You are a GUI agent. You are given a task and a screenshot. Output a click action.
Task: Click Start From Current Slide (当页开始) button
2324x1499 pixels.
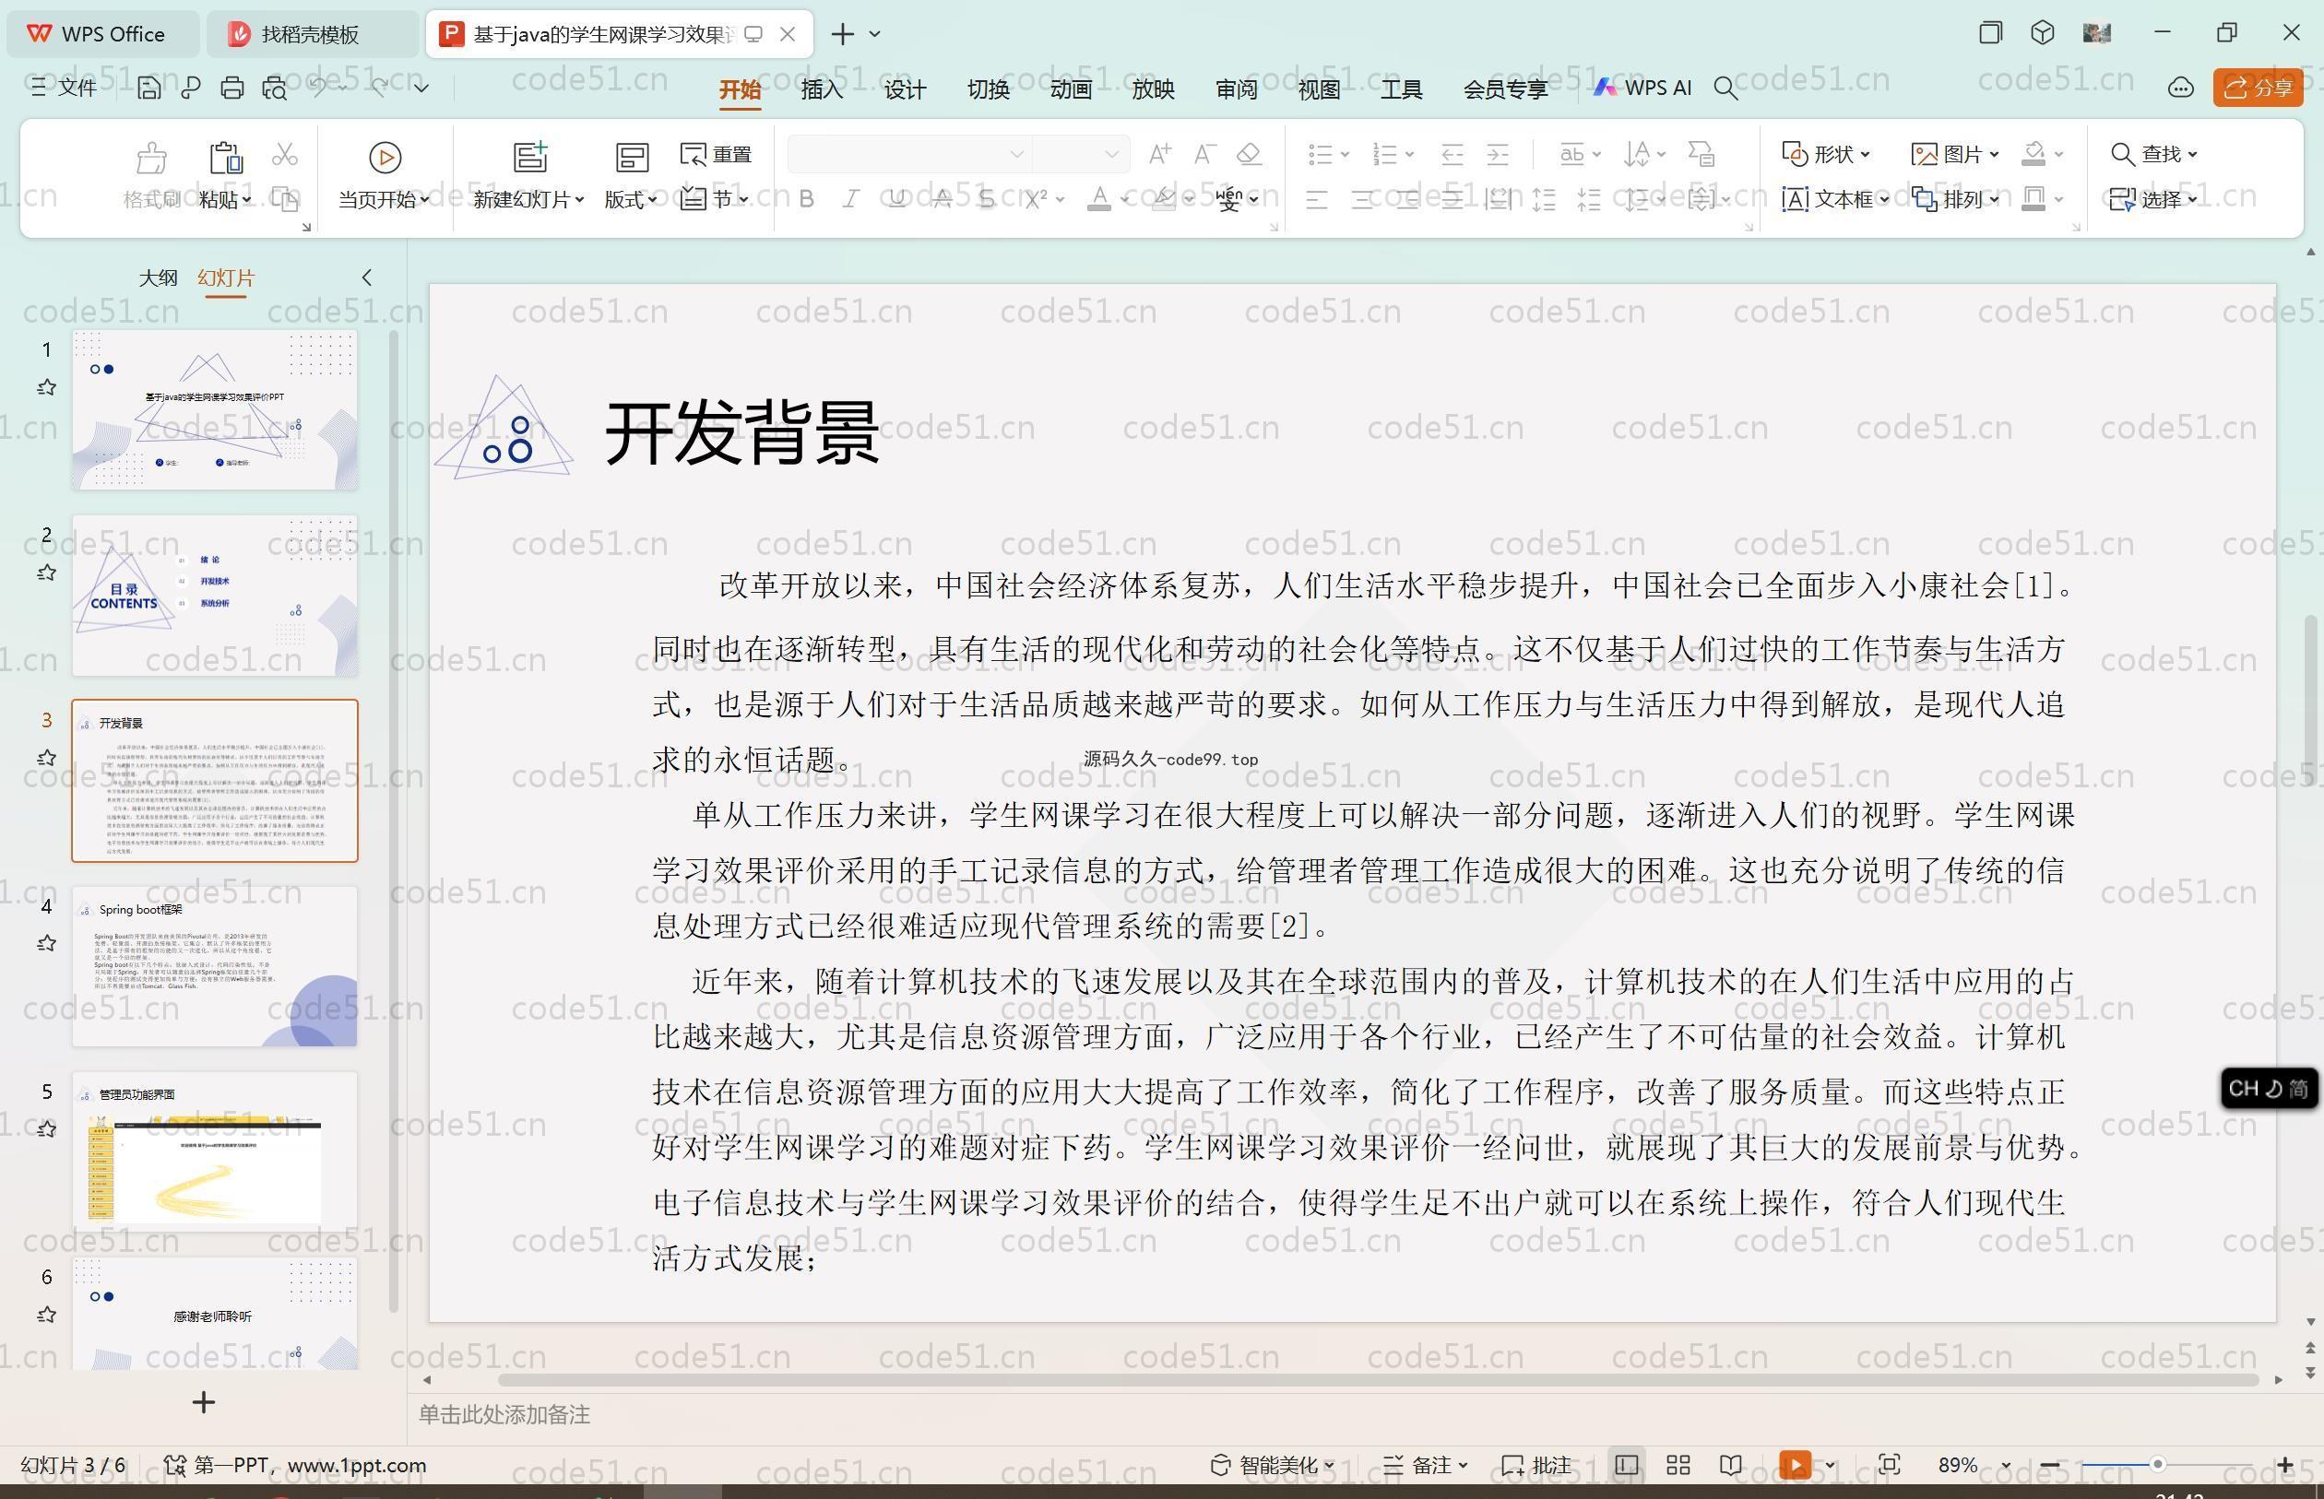click(385, 175)
